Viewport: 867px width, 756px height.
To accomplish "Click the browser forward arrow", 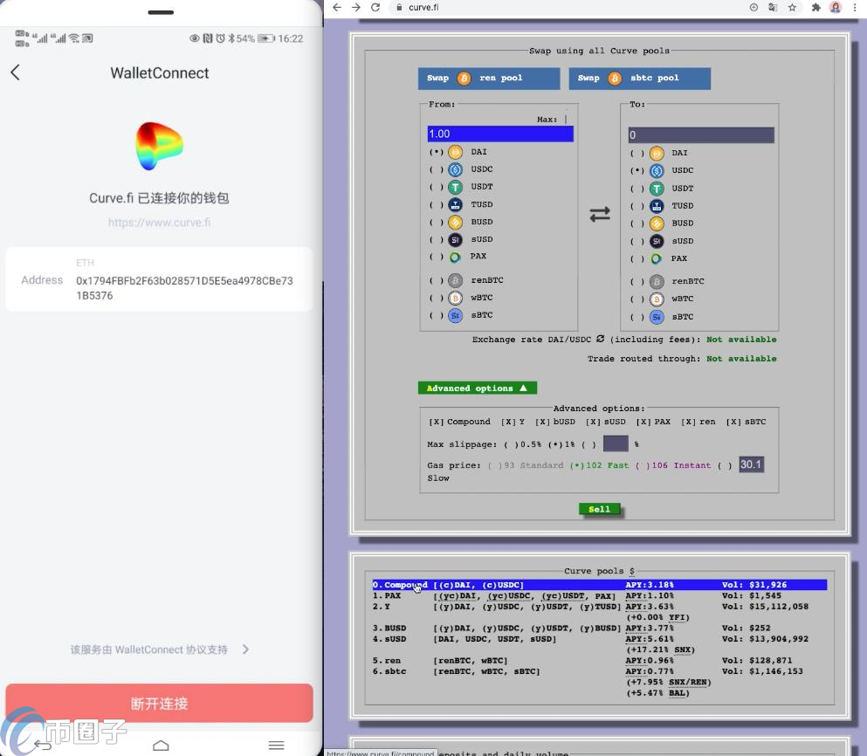I will (356, 7).
